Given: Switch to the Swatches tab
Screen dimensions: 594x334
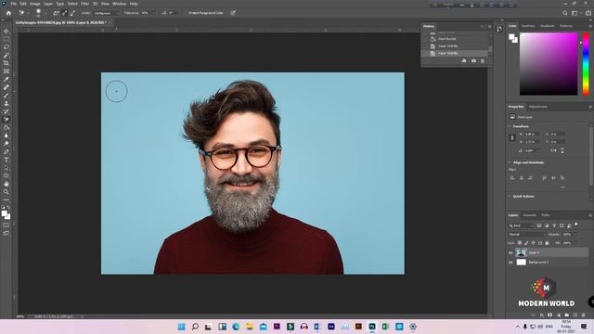Looking at the screenshot, I should click(528, 26).
